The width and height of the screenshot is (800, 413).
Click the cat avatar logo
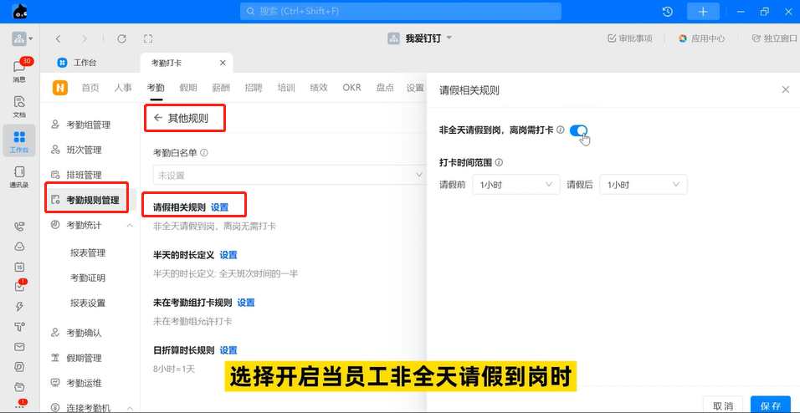pyautogui.click(x=20, y=11)
